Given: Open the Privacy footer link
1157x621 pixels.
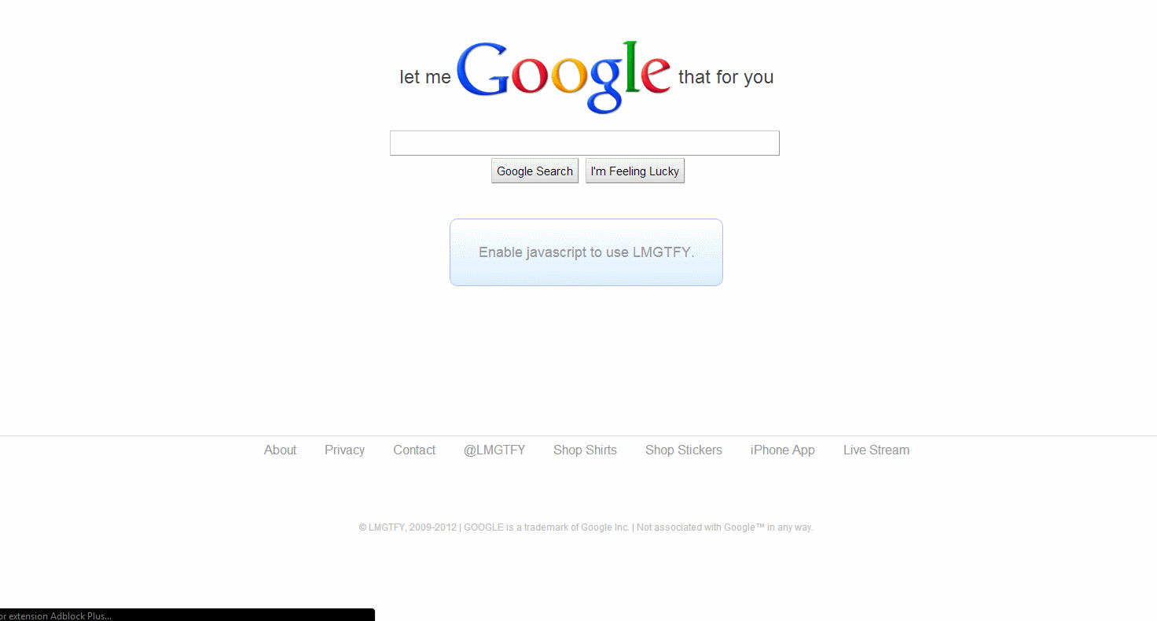Looking at the screenshot, I should tap(344, 450).
